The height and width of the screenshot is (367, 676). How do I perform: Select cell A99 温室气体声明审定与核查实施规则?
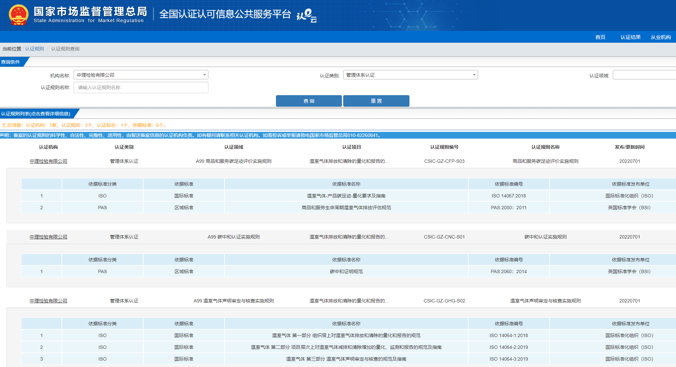click(234, 301)
